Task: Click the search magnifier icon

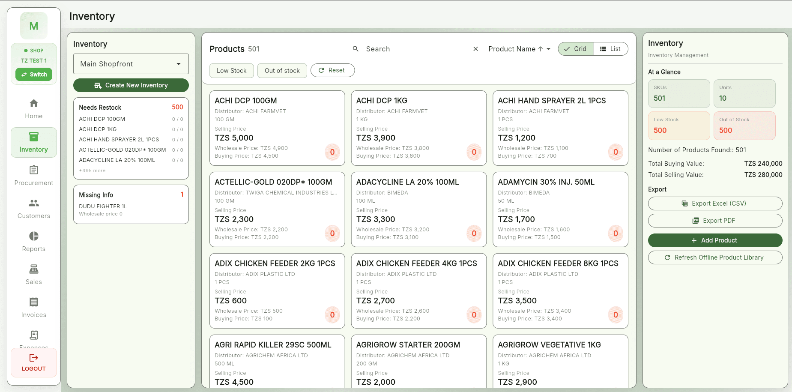Action: tap(356, 49)
